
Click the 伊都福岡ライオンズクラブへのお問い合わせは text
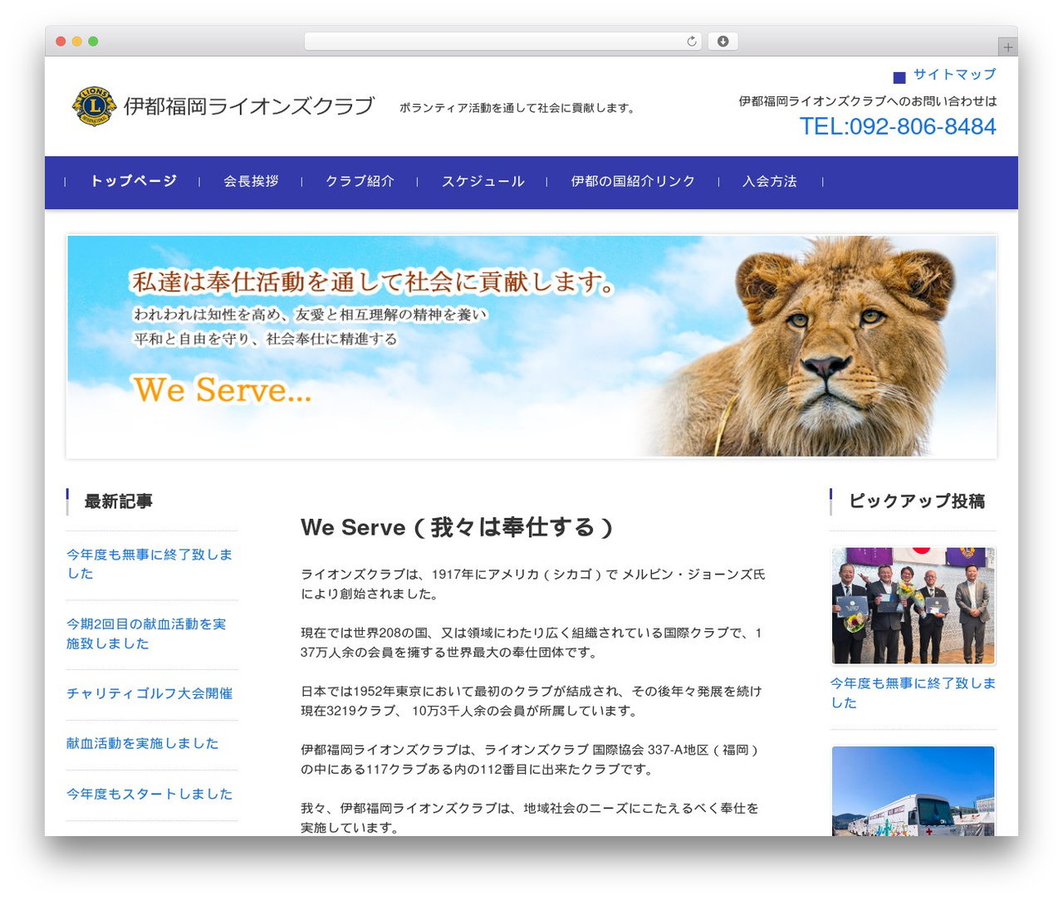[868, 101]
